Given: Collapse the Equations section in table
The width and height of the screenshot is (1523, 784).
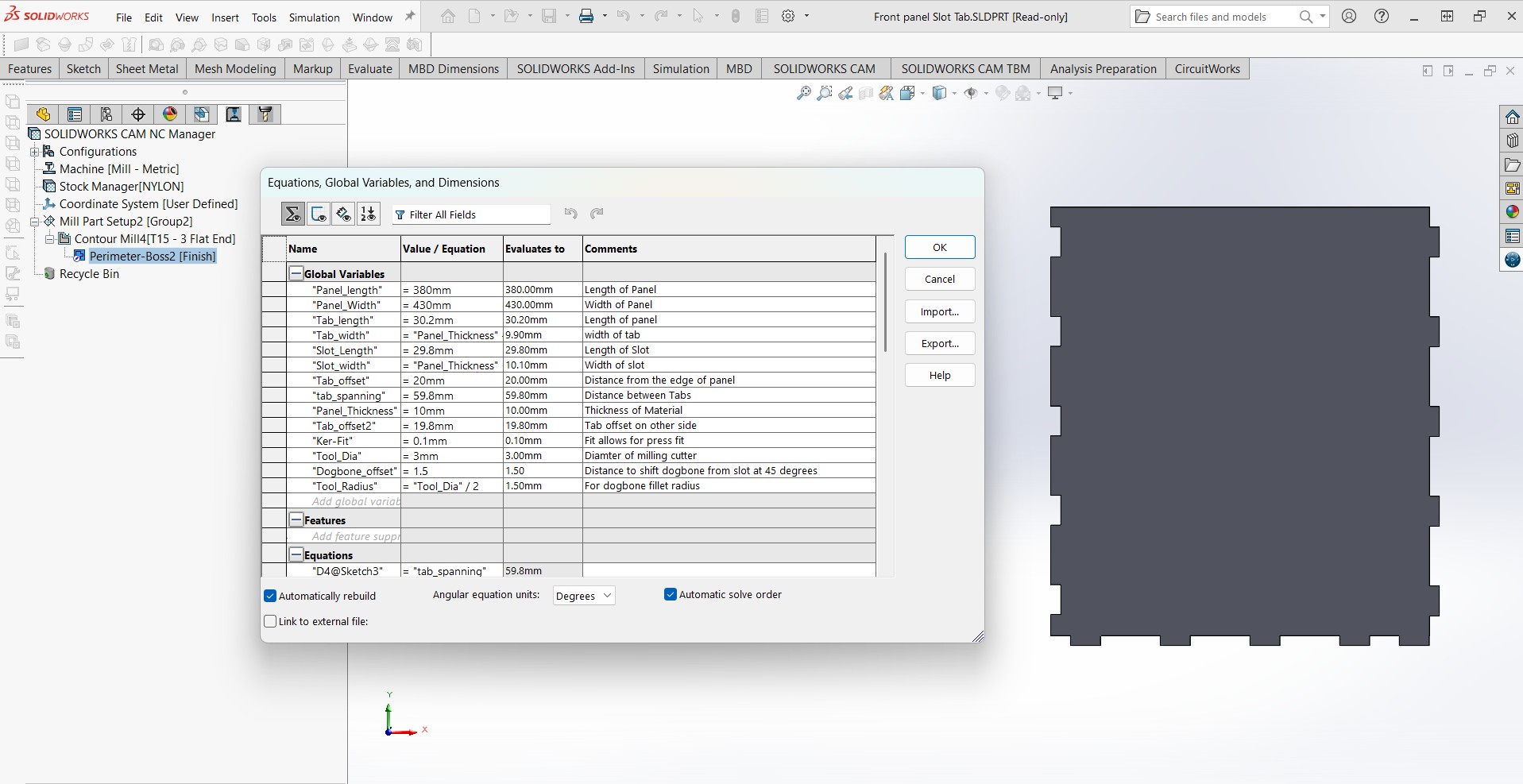Looking at the screenshot, I should point(296,554).
